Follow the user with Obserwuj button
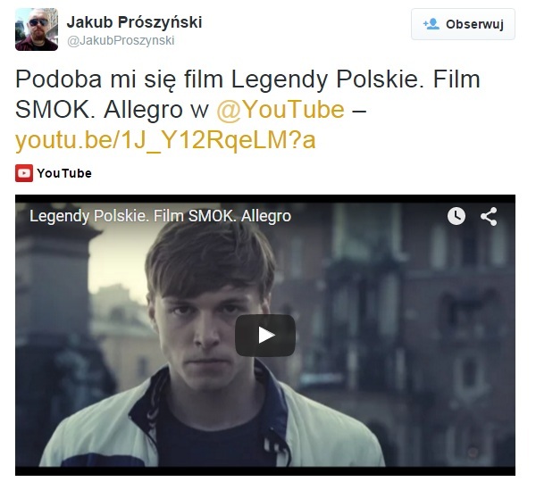Viewport: 536px width, 482px height. point(463,24)
